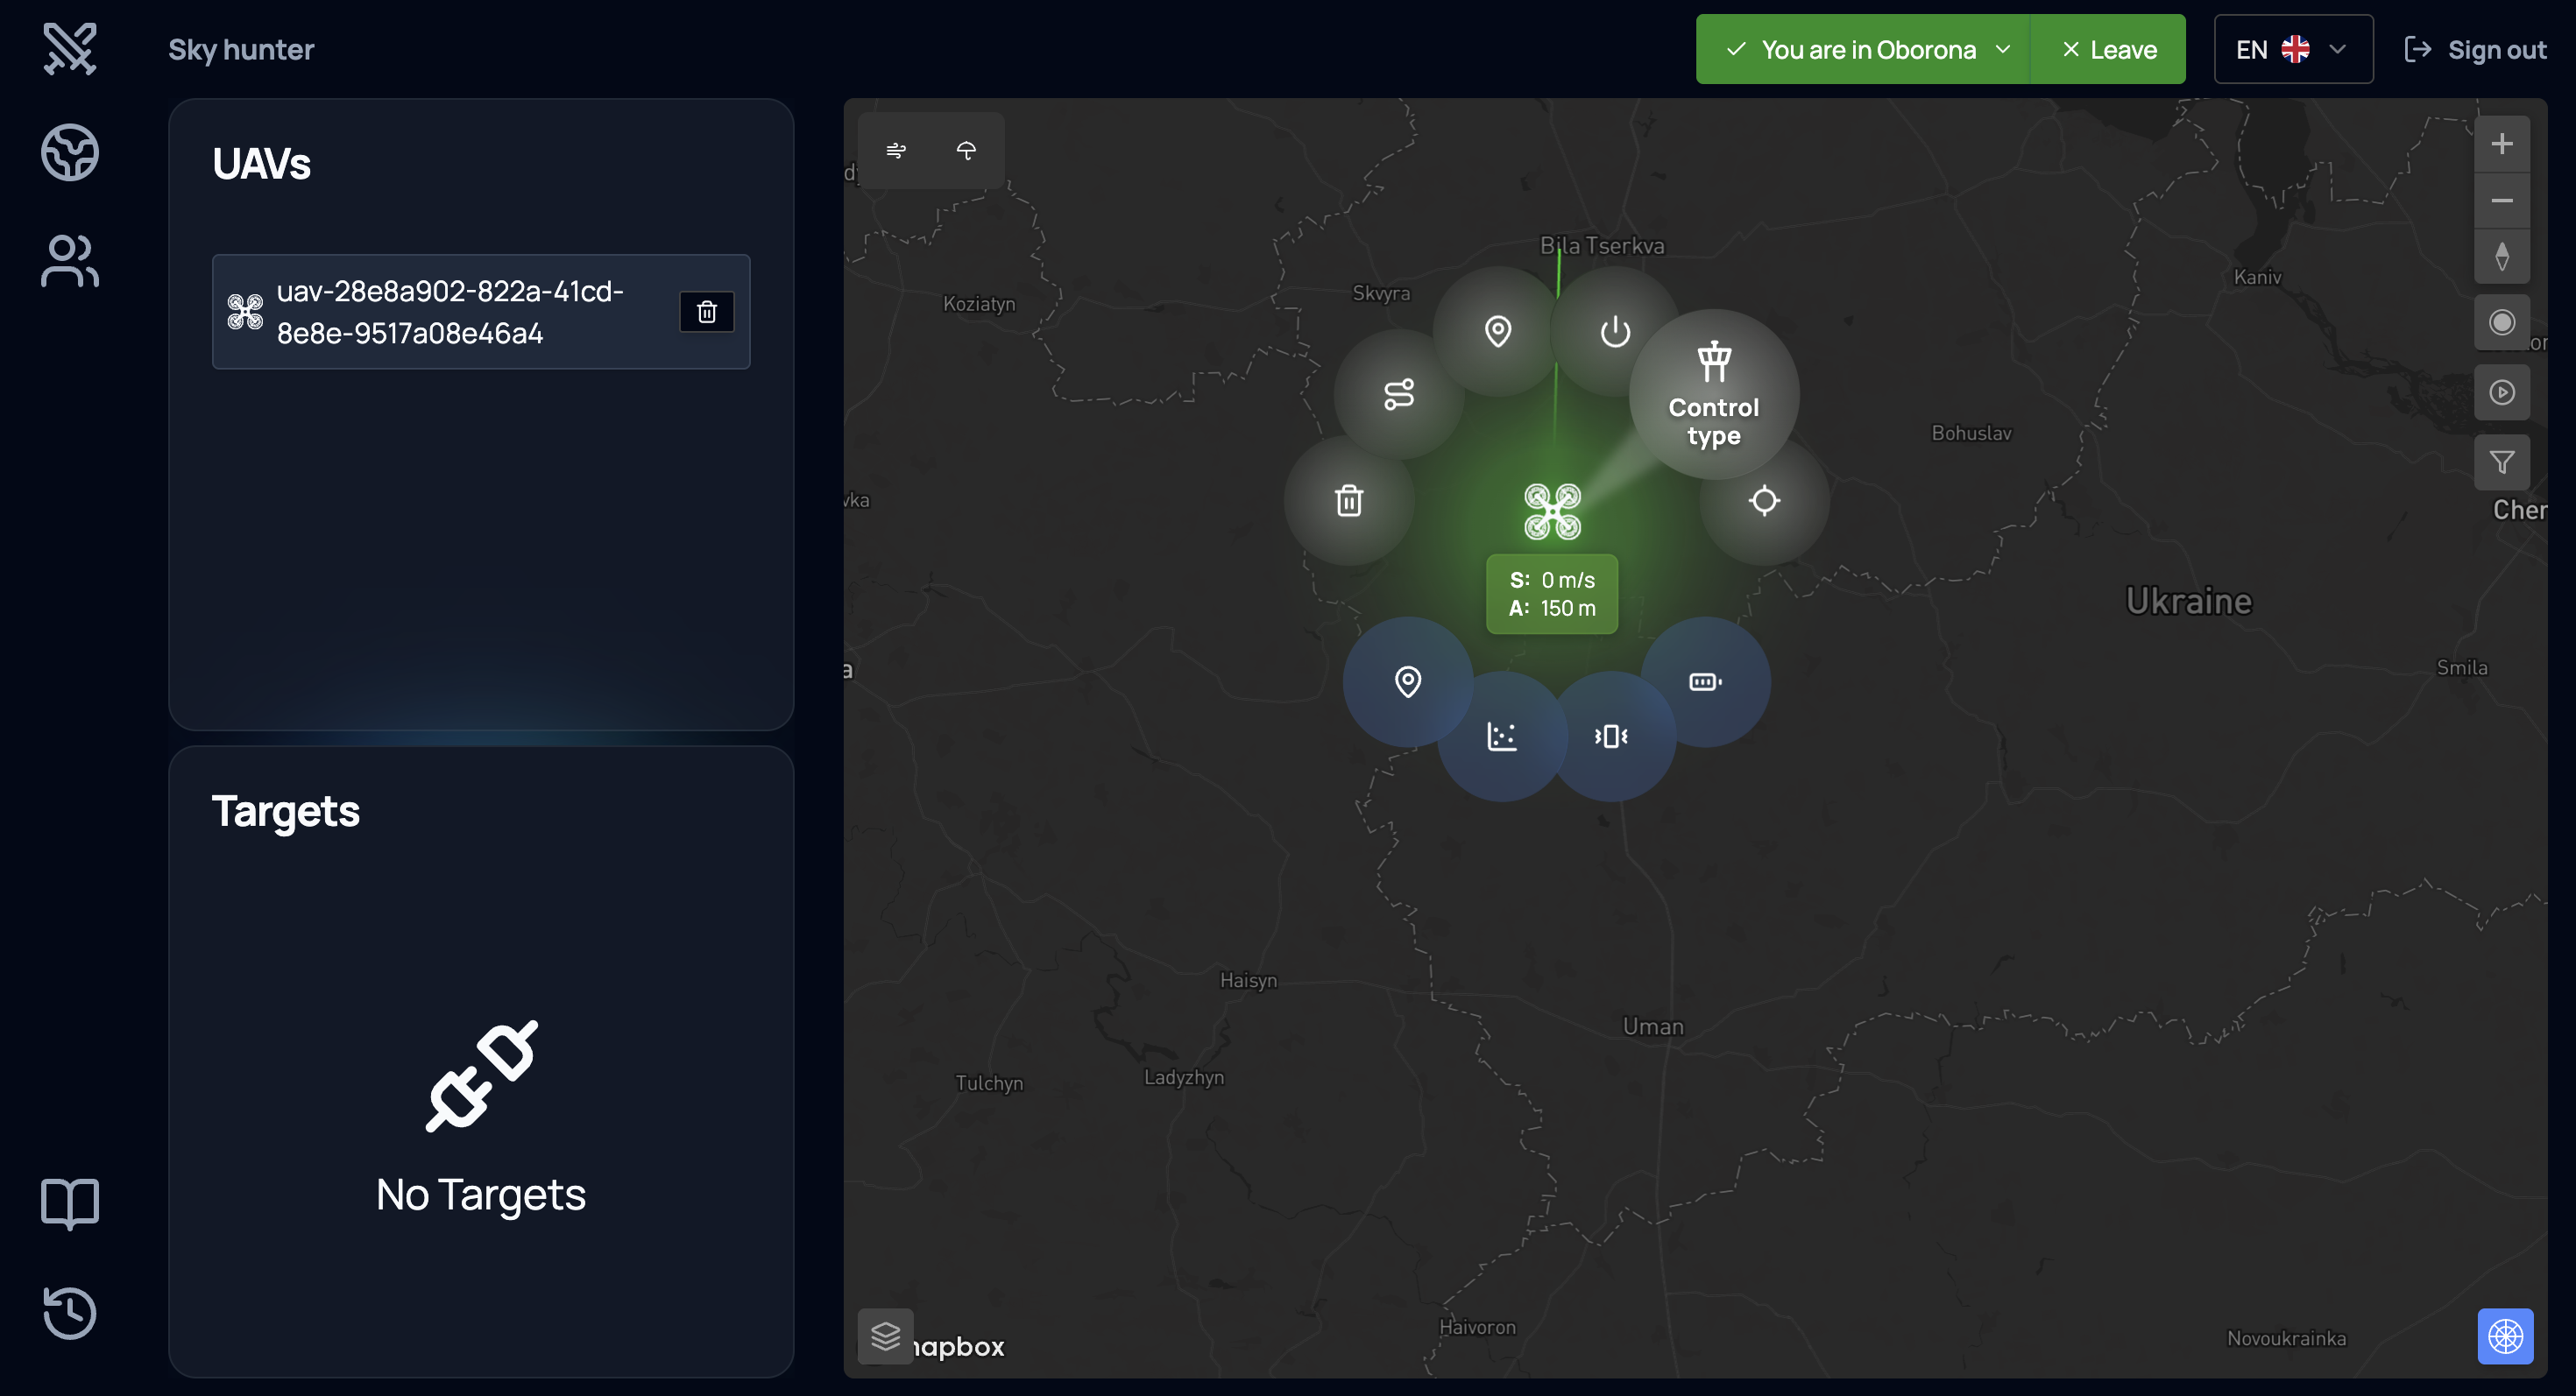Expand the You are in Oborona dropdown
2576x1396 pixels.
coord(1865,50)
